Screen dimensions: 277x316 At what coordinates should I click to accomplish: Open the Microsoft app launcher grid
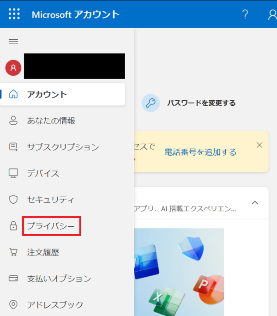click(x=14, y=14)
